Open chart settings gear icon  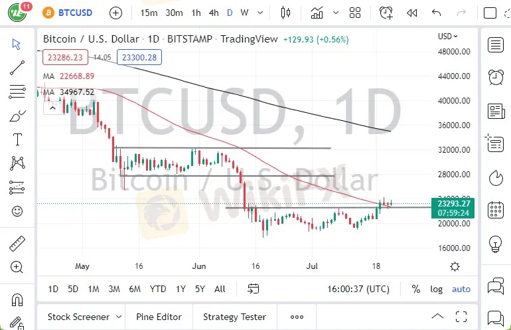coord(455,266)
